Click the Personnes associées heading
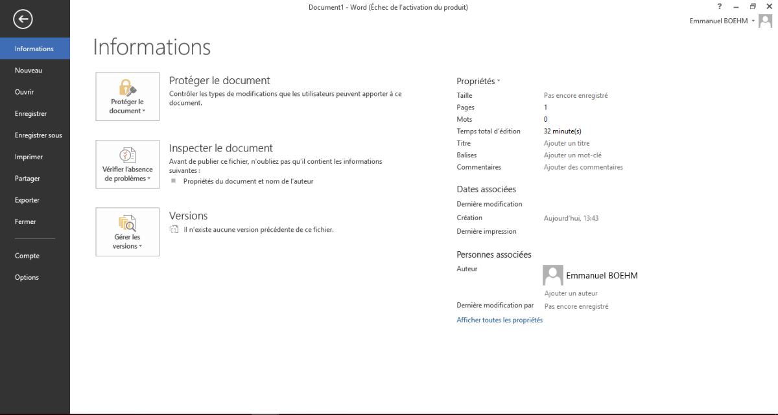 pyautogui.click(x=494, y=254)
